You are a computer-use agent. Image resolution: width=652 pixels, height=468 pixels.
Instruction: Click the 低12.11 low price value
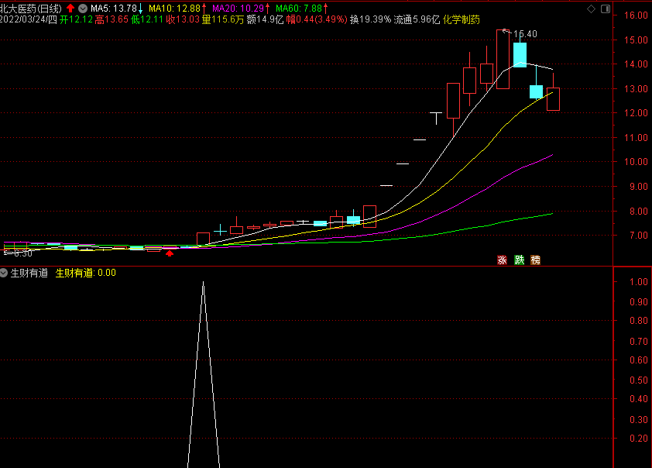[x=147, y=19]
